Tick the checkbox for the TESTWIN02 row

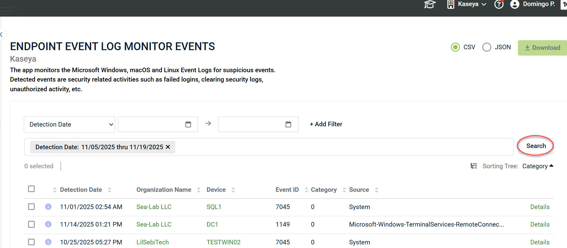click(x=31, y=242)
